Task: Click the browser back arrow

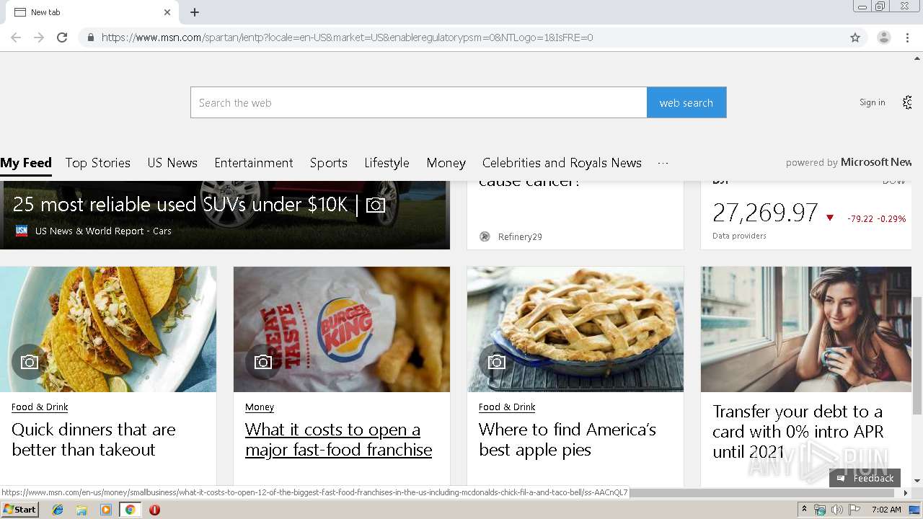Action: pyautogui.click(x=16, y=37)
